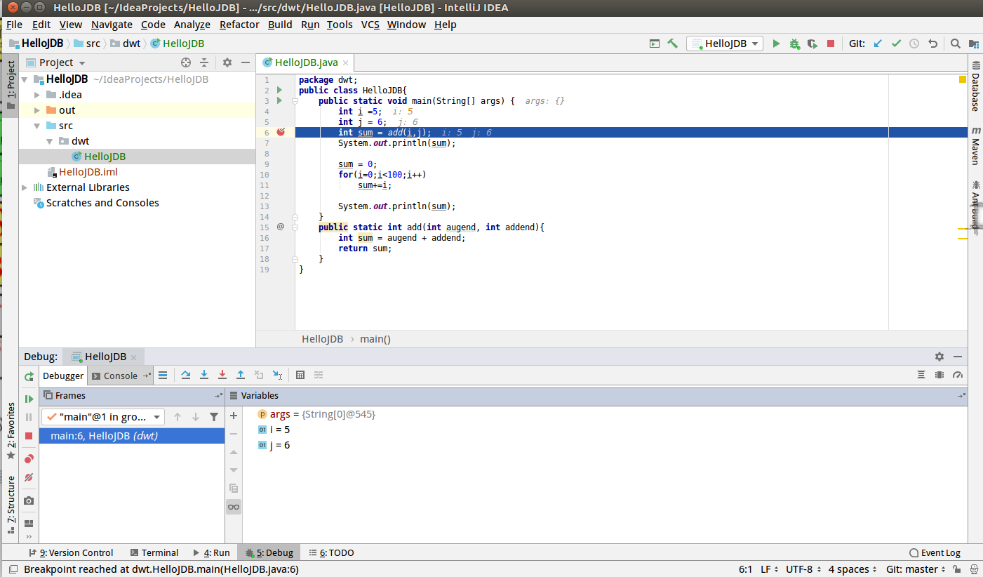Toggle the 2: Favorites side tool button
983x577 pixels.
pos(10,431)
